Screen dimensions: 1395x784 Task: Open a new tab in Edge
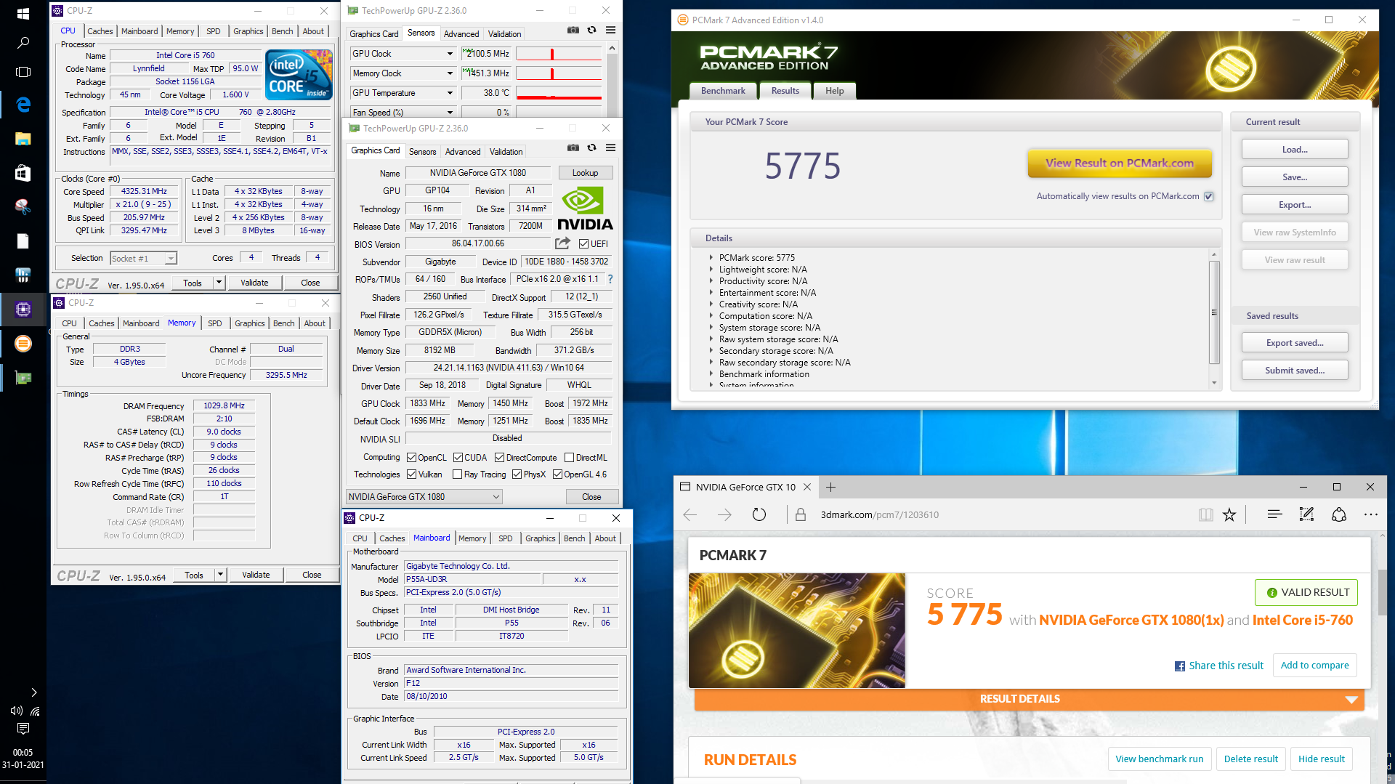click(830, 487)
